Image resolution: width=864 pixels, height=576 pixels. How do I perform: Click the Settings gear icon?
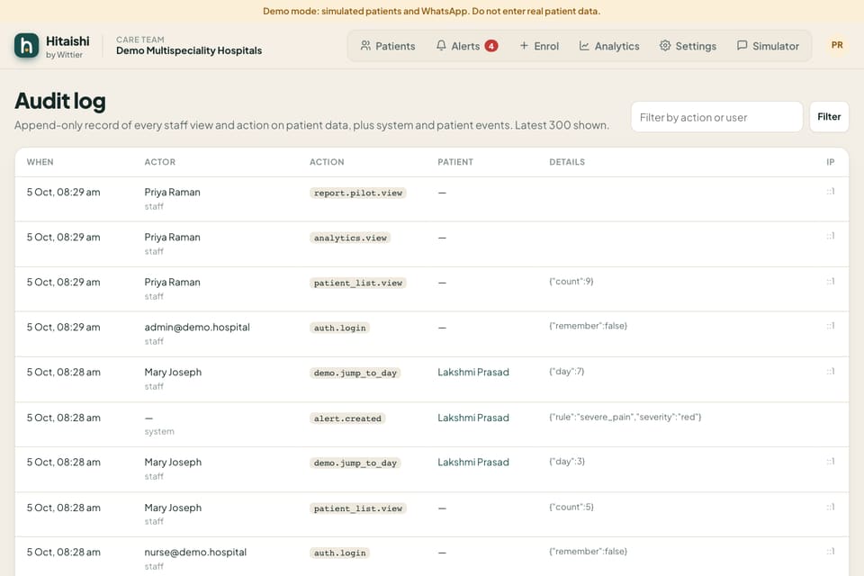coord(665,46)
